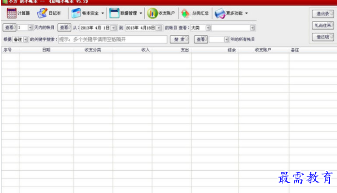Click the 日期 column header
This screenshot has width=337, height=193.
pyautogui.click(x=46, y=50)
